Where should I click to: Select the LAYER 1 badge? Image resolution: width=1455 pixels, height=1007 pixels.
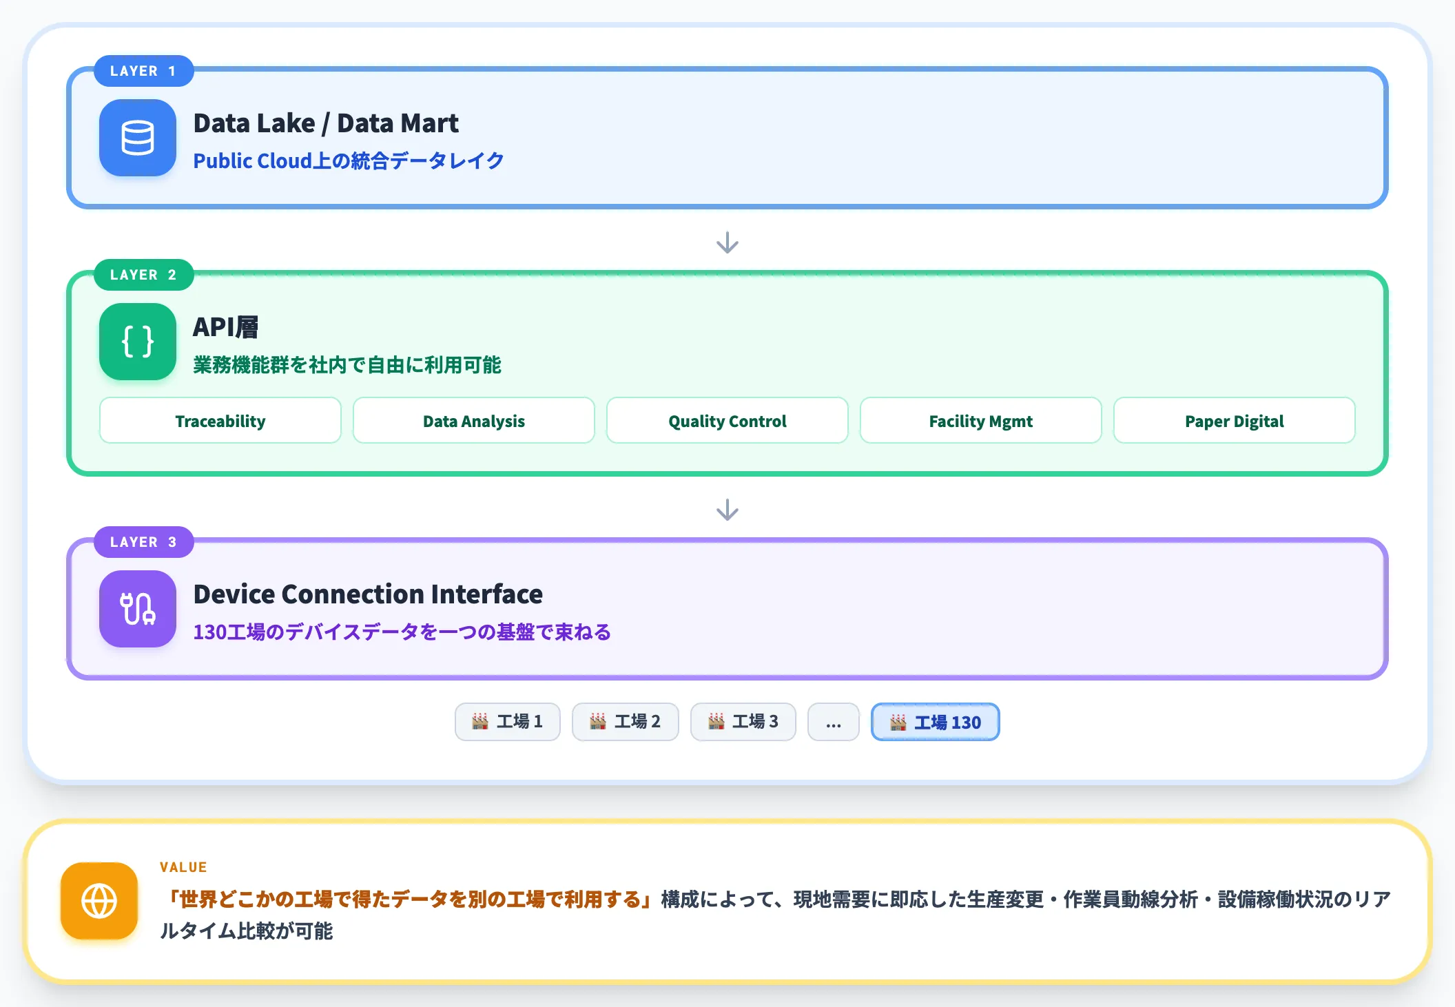(143, 71)
